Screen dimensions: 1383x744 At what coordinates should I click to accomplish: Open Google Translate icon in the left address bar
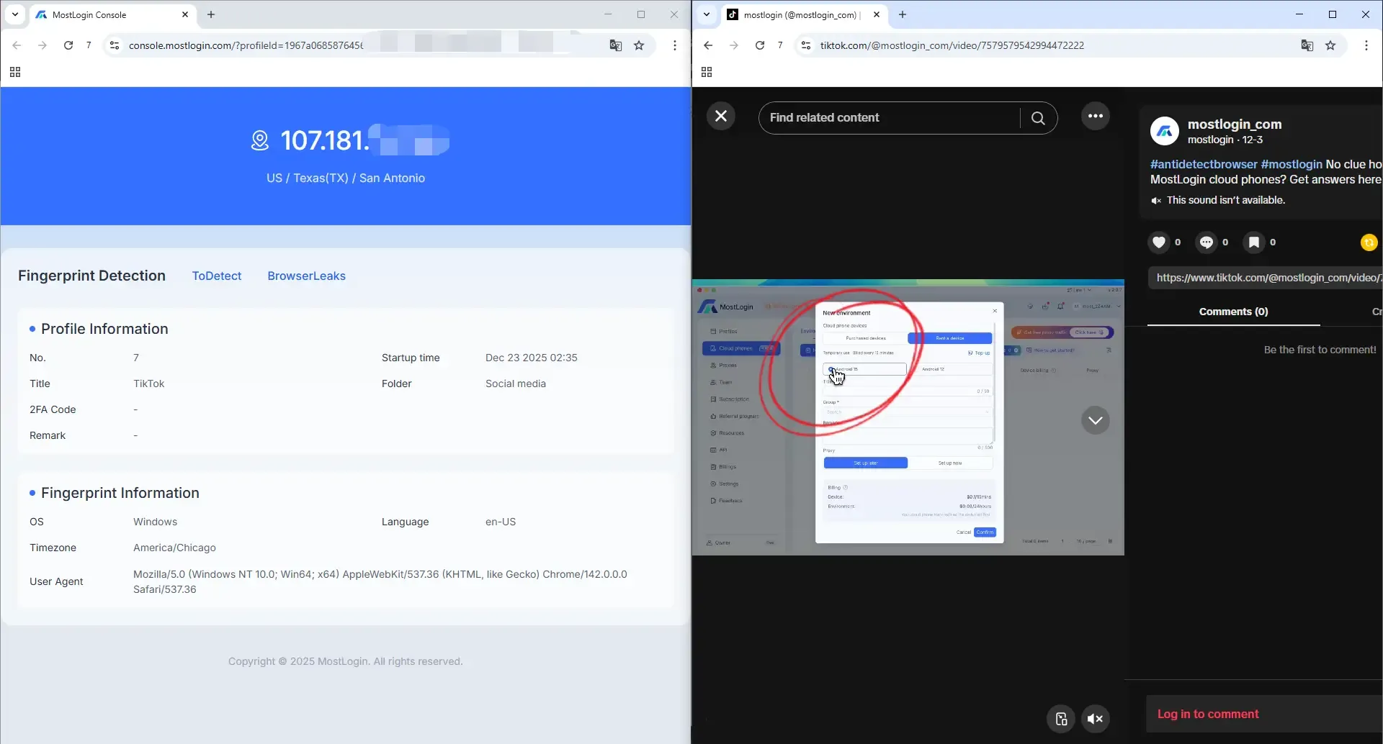[x=614, y=45]
